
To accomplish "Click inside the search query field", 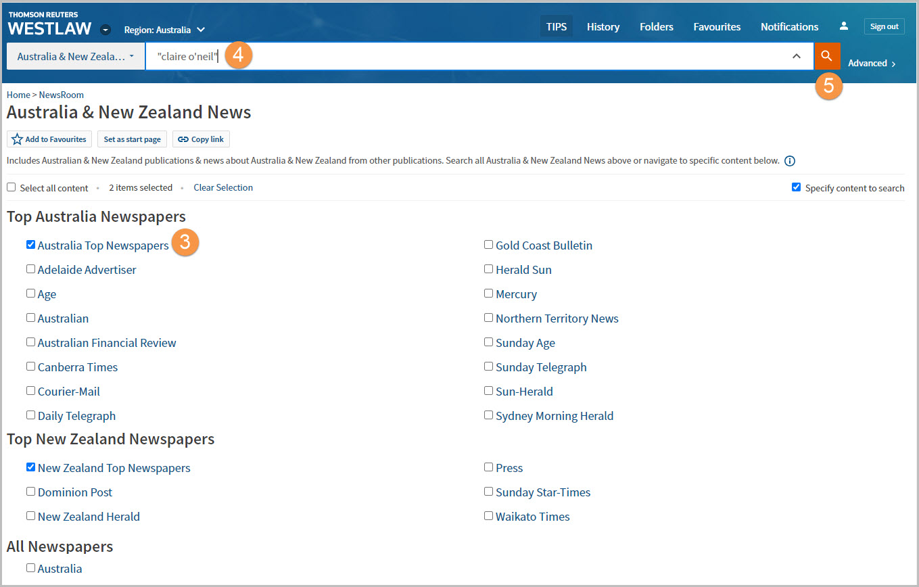I will coord(479,57).
